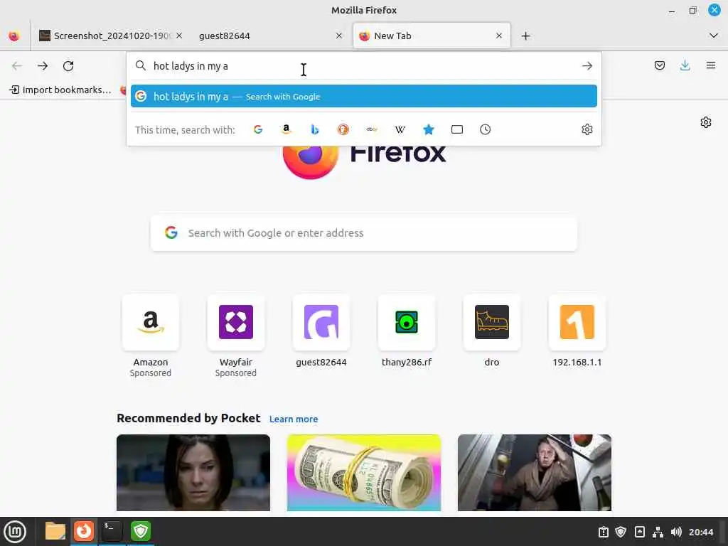Open the volume control in system tray

(x=676, y=532)
